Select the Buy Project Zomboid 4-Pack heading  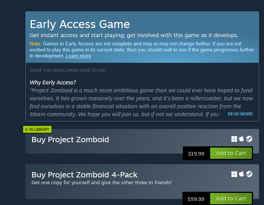[84, 175]
